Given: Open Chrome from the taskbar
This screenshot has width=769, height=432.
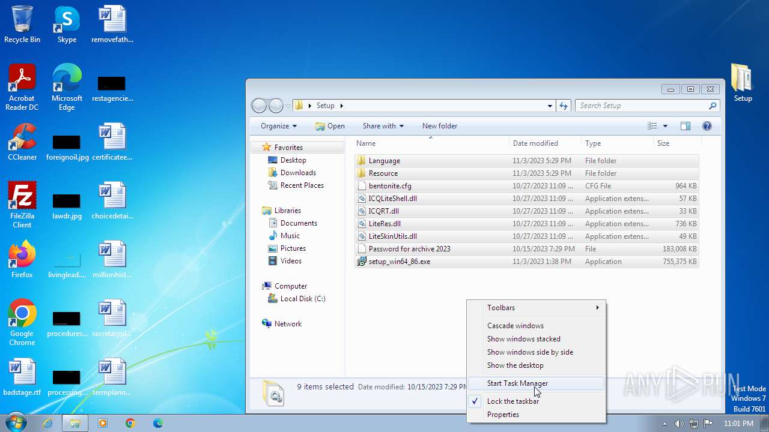Looking at the screenshot, I should (130, 423).
